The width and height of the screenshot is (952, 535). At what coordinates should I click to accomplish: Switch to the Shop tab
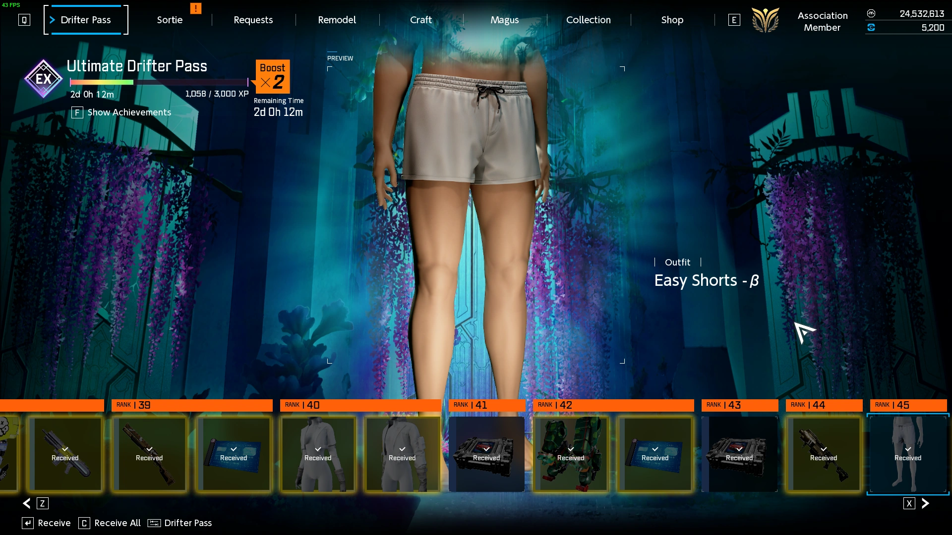(x=672, y=20)
